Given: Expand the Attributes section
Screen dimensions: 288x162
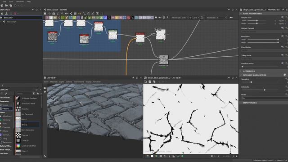Looking at the screenshot, I should [x=241, y=71].
